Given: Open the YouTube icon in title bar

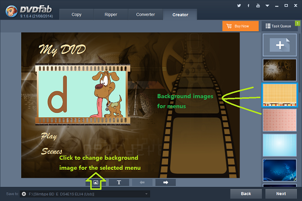Looking at the screenshot, I should [x=258, y=6].
